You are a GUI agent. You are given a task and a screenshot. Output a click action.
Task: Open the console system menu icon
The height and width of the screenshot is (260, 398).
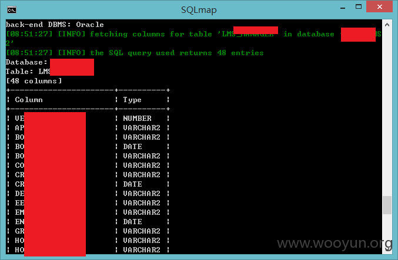pyautogui.click(x=12, y=10)
